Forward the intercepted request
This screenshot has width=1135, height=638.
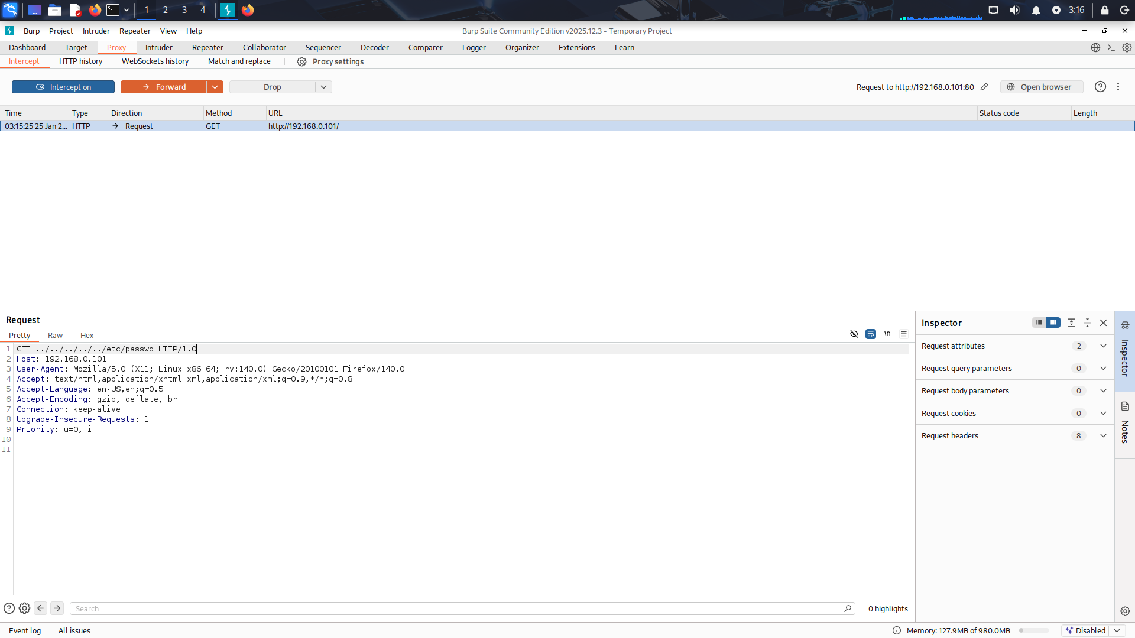tap(164, 87)
